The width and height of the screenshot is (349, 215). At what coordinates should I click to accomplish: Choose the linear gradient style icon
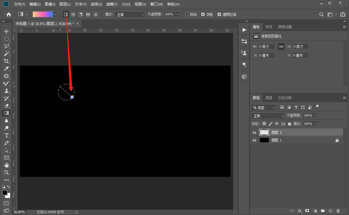pos(66,14)
